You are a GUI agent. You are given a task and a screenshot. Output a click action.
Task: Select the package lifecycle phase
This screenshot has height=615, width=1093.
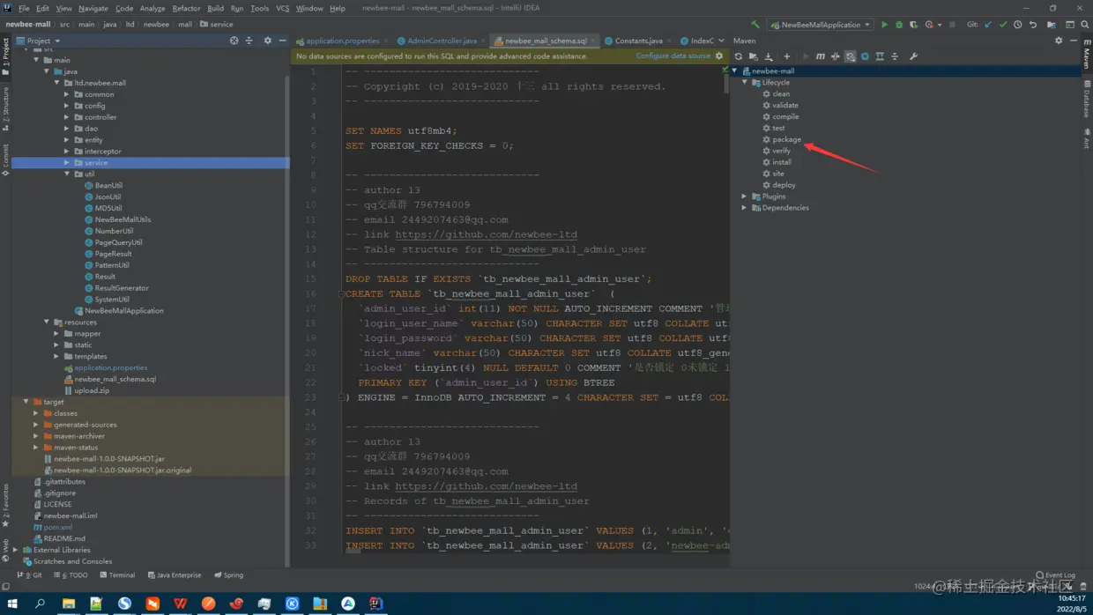click(786, 139)
